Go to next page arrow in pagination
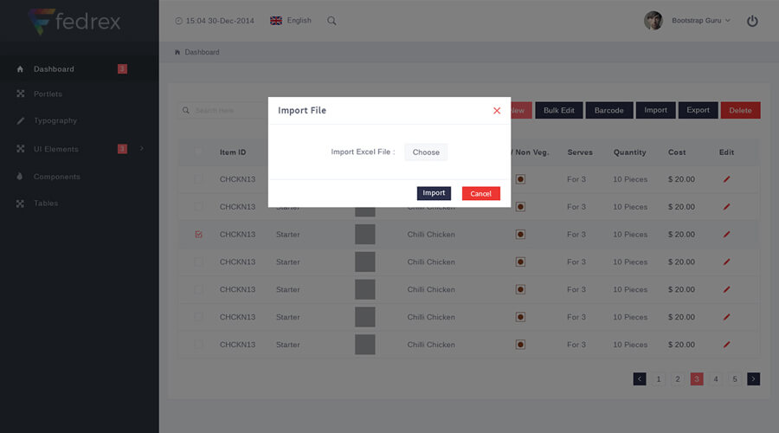The image size is (779, 433). pyautogui.click(x=753, y=378)
